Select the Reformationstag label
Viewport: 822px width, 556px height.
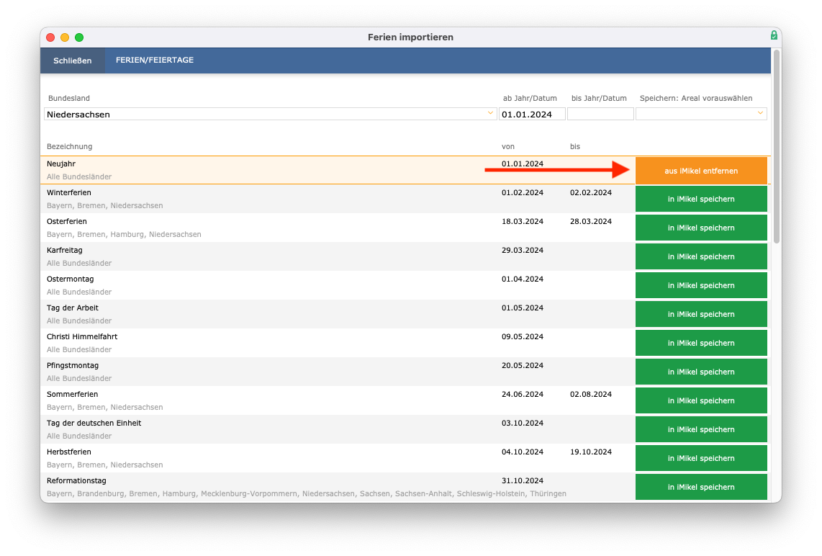click(x=76, y=481)
